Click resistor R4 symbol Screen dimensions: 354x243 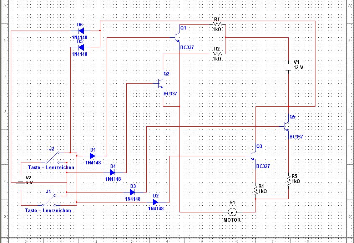(256, 191)
